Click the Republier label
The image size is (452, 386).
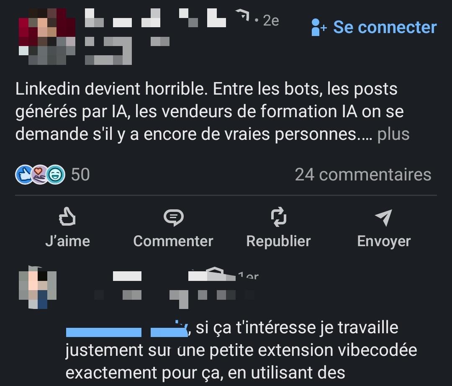click(x=278, y=241)
